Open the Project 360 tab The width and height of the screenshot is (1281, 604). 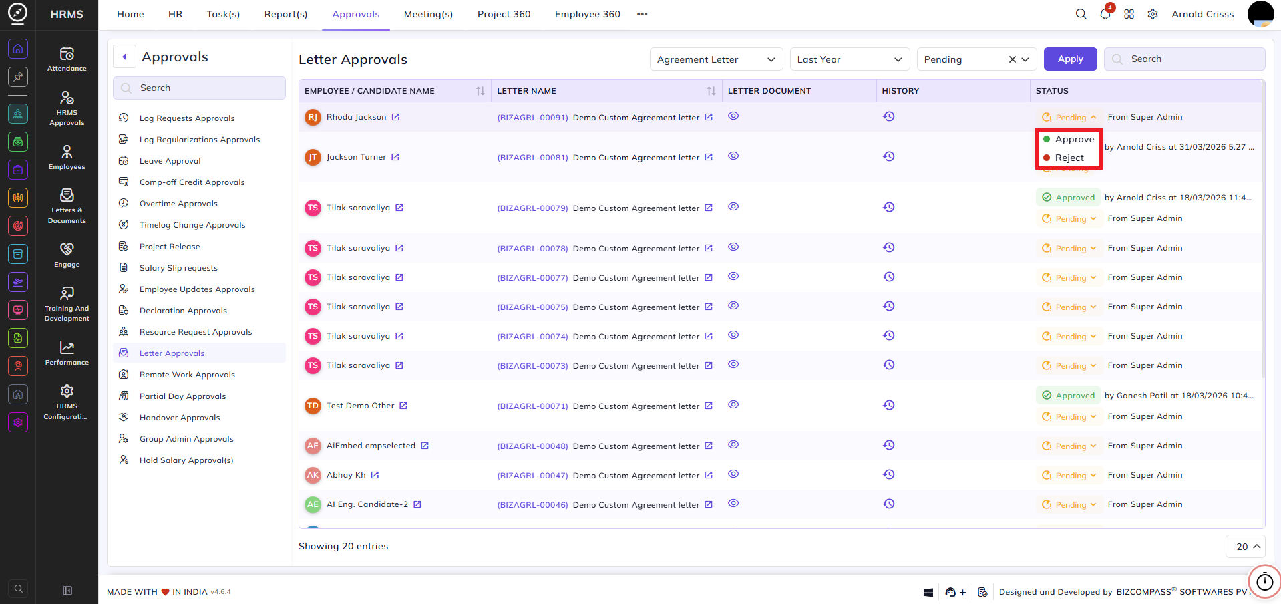(x=504, y=14)
